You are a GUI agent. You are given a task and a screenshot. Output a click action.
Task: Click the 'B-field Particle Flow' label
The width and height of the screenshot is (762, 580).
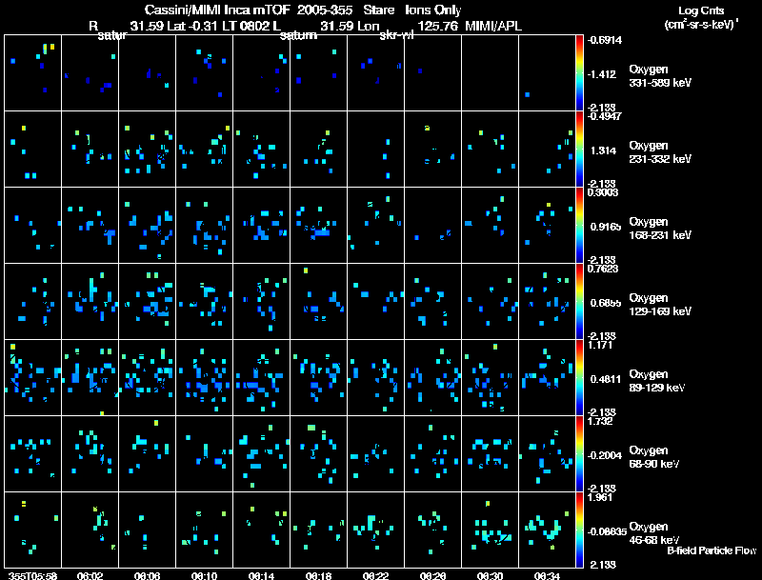pos(712,550)
